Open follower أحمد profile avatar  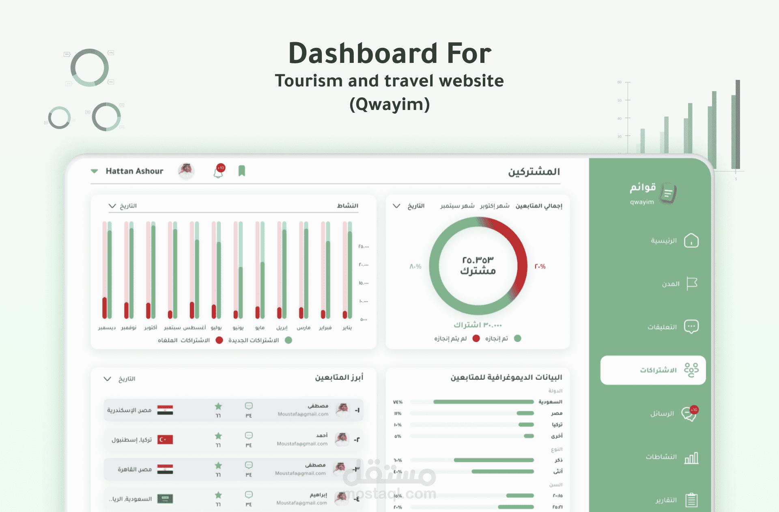point(342,439)
